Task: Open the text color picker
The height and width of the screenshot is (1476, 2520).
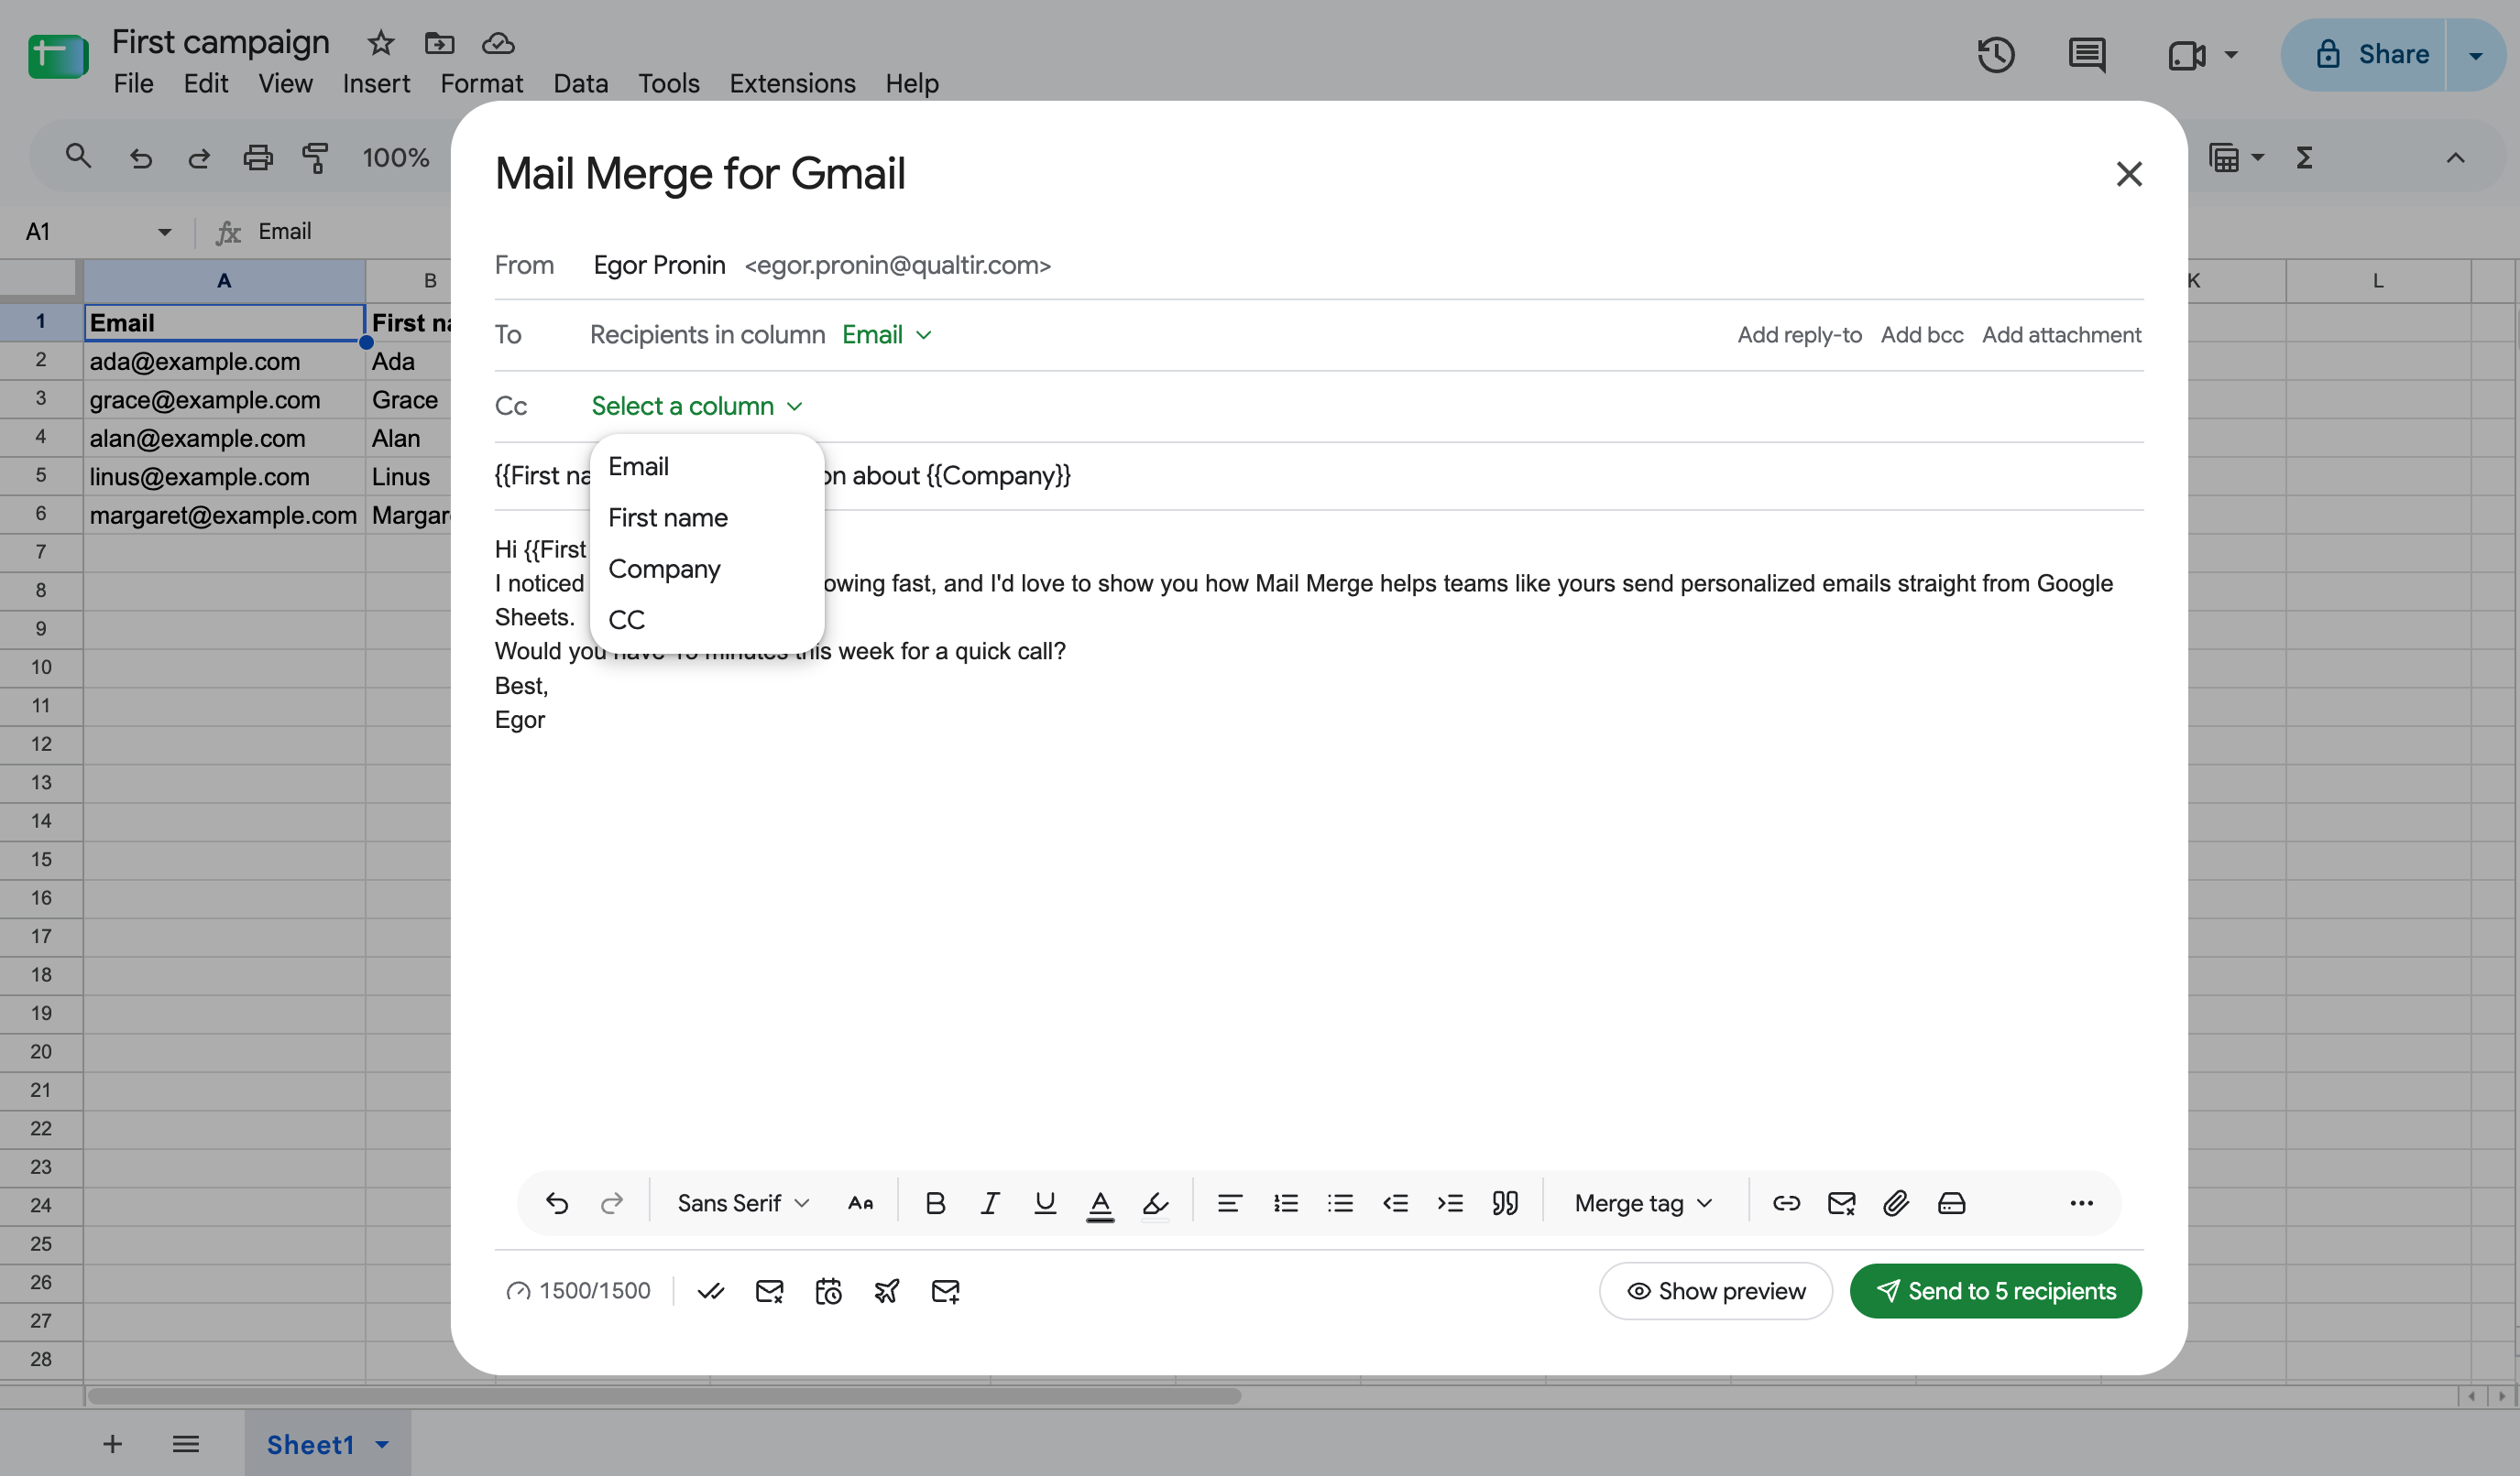Action: click(x=1100, y=1204)
